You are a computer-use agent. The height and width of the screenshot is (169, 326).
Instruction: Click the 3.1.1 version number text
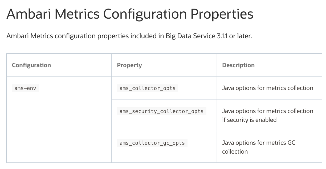(x=221, y=36)
